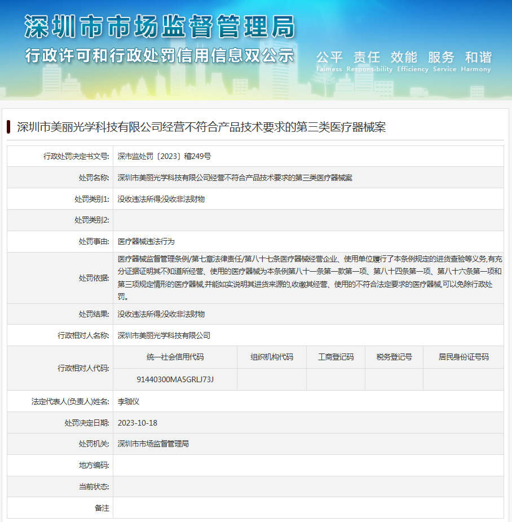Click the 处罚机关 value 深圳市市场监督管理局
Image resolution: width=512 pixels, height=522 pixels.
pos(153,444)
